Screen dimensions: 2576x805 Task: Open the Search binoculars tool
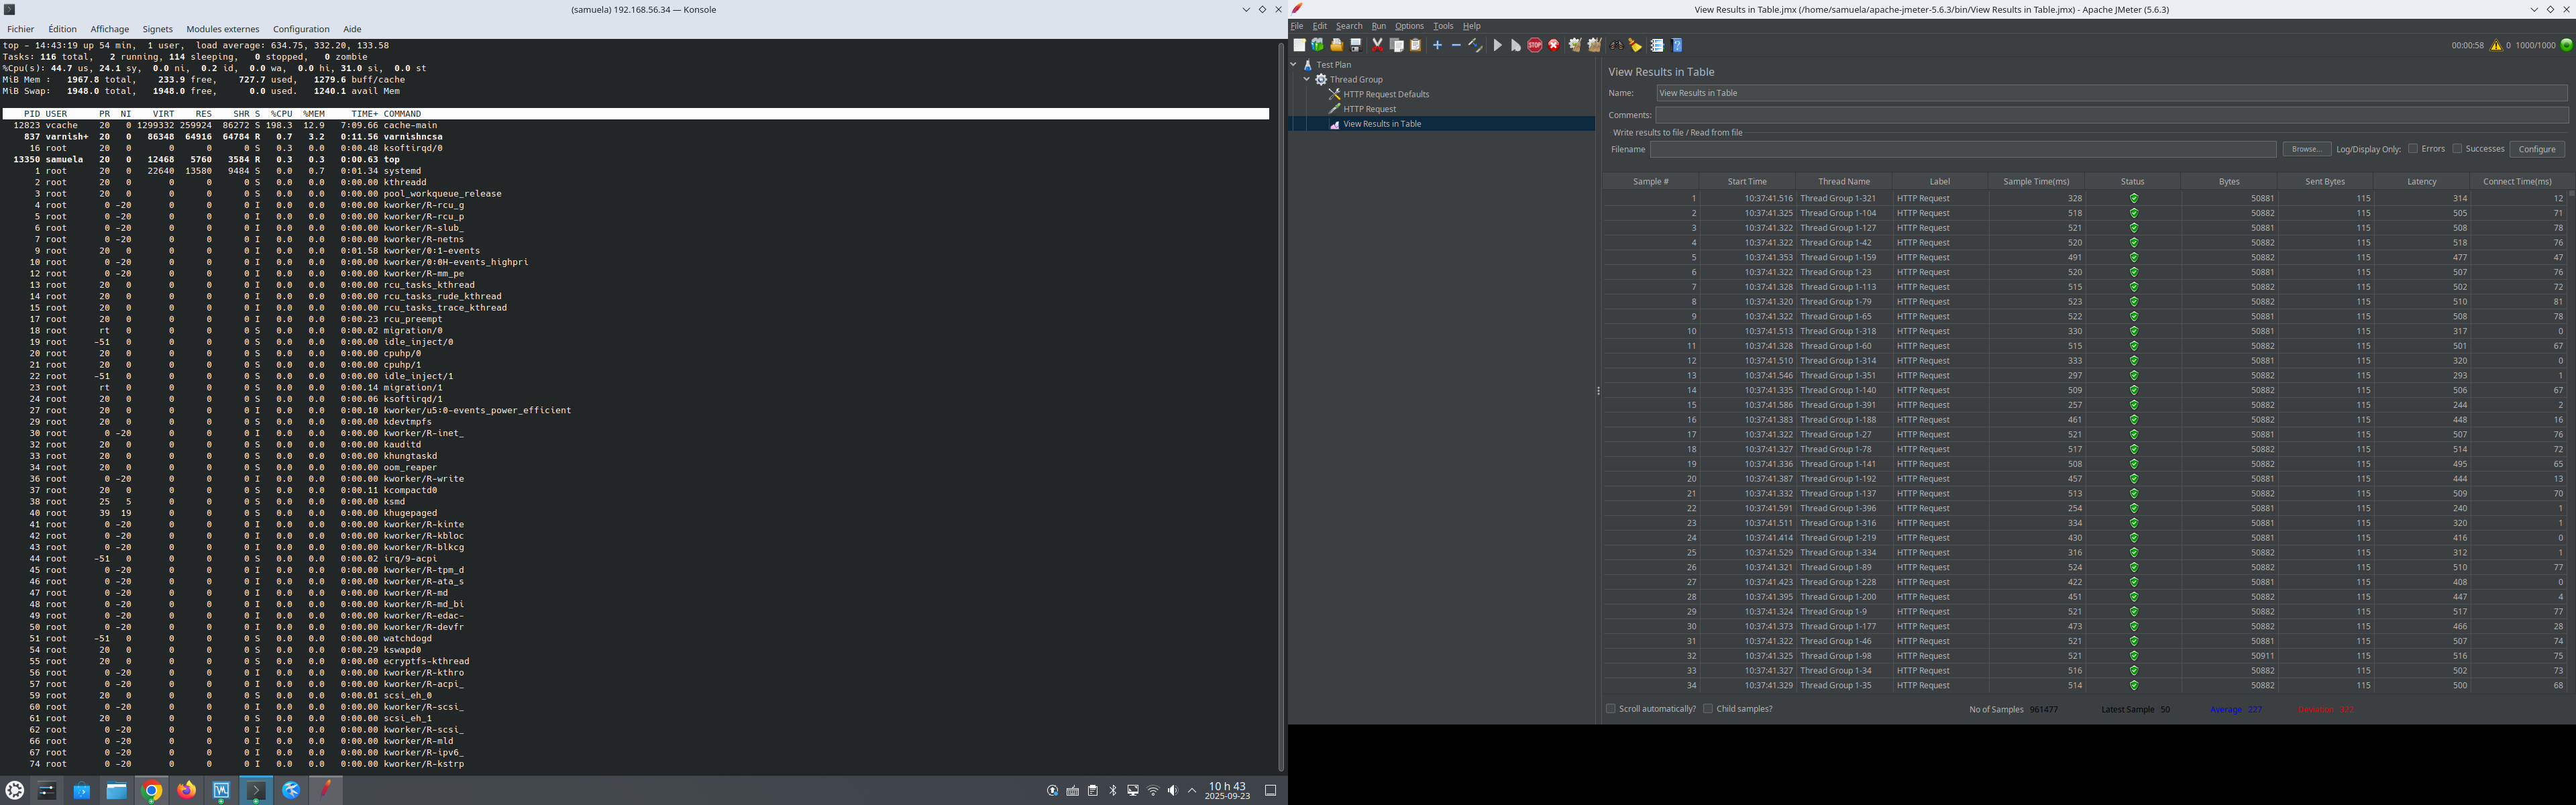tap(1616, 45)
